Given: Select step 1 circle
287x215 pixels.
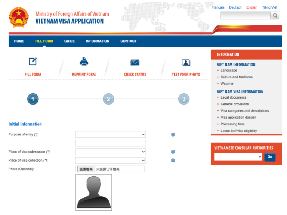Looking at the screenshot, I should pos(33,99).
